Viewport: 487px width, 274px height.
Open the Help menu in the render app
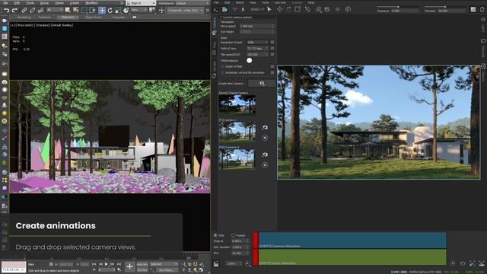310,2
